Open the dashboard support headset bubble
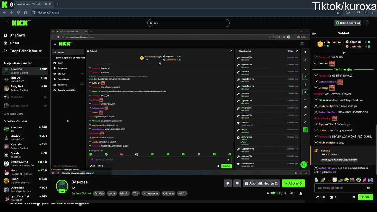The image size is (377, 212). point(304,165)
